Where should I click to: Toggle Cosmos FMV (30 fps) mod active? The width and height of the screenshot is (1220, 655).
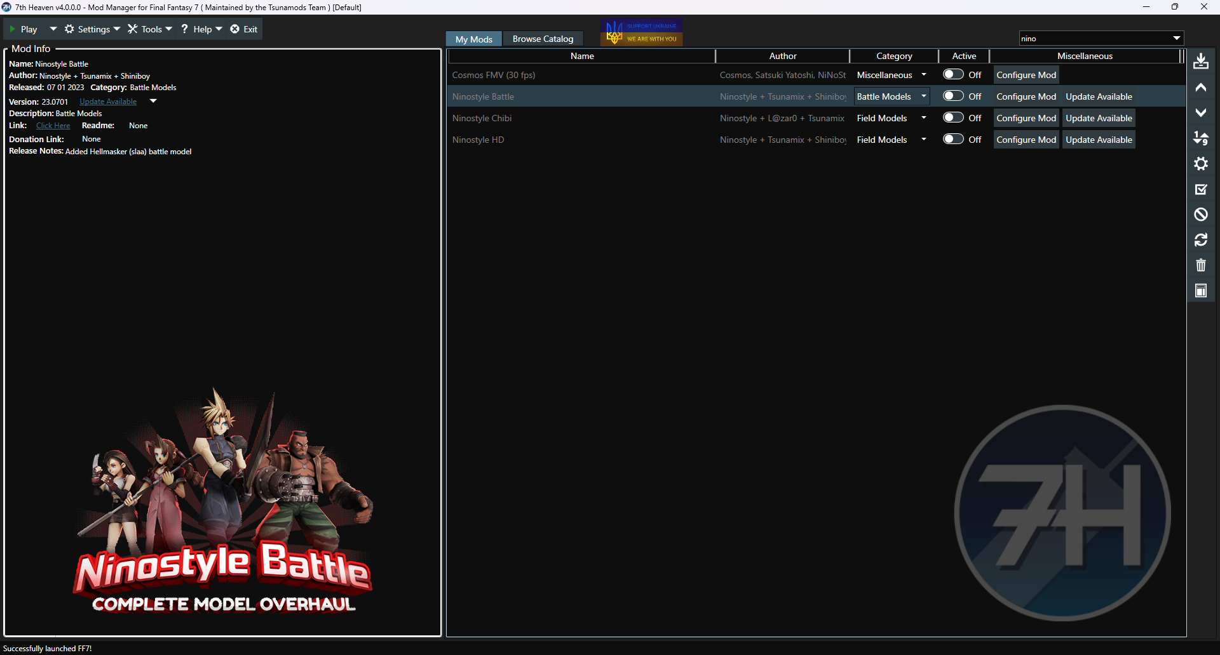(953, 74)
